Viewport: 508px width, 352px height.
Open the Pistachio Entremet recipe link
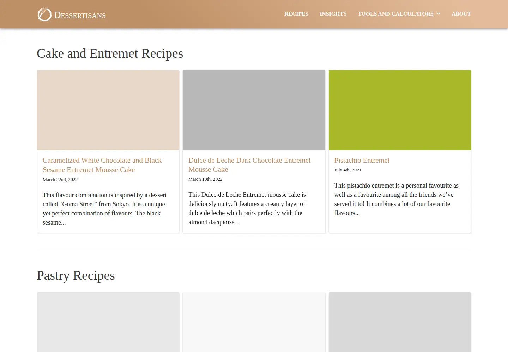click(362, 160)
